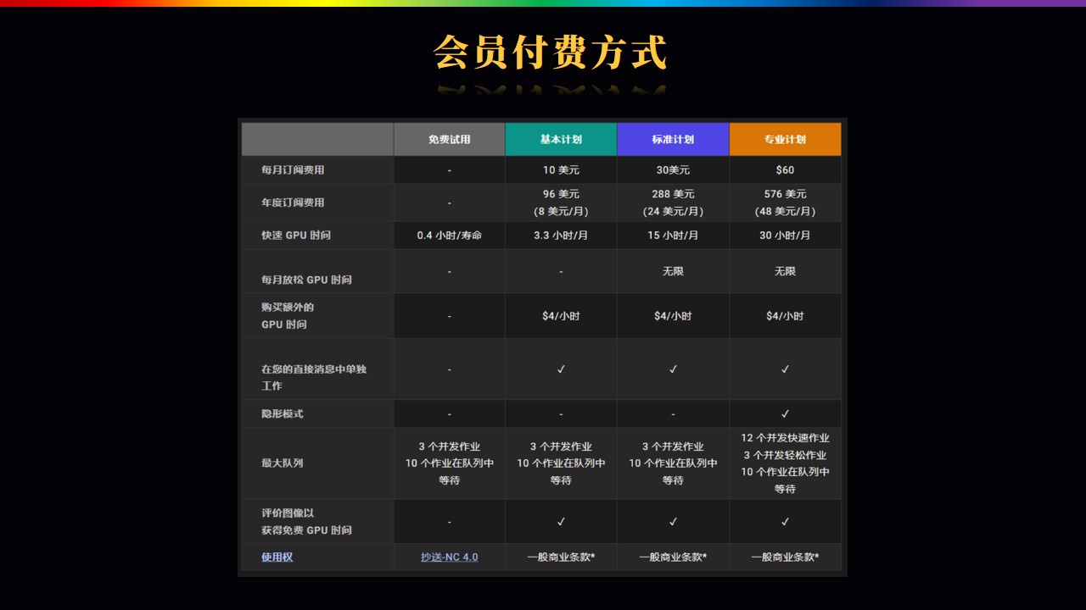Image resolution: width=1086 pixels, height=610 pixels.
Task: Click the direct message checkmark under 基本计划
Action: click(x=561, y=369)
